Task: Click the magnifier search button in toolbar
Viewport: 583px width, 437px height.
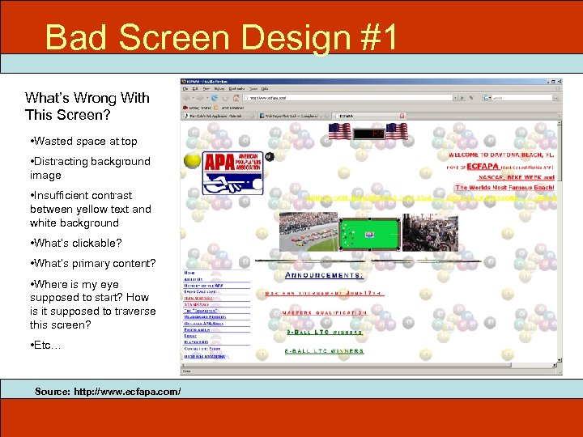Action: click(555, 98)
